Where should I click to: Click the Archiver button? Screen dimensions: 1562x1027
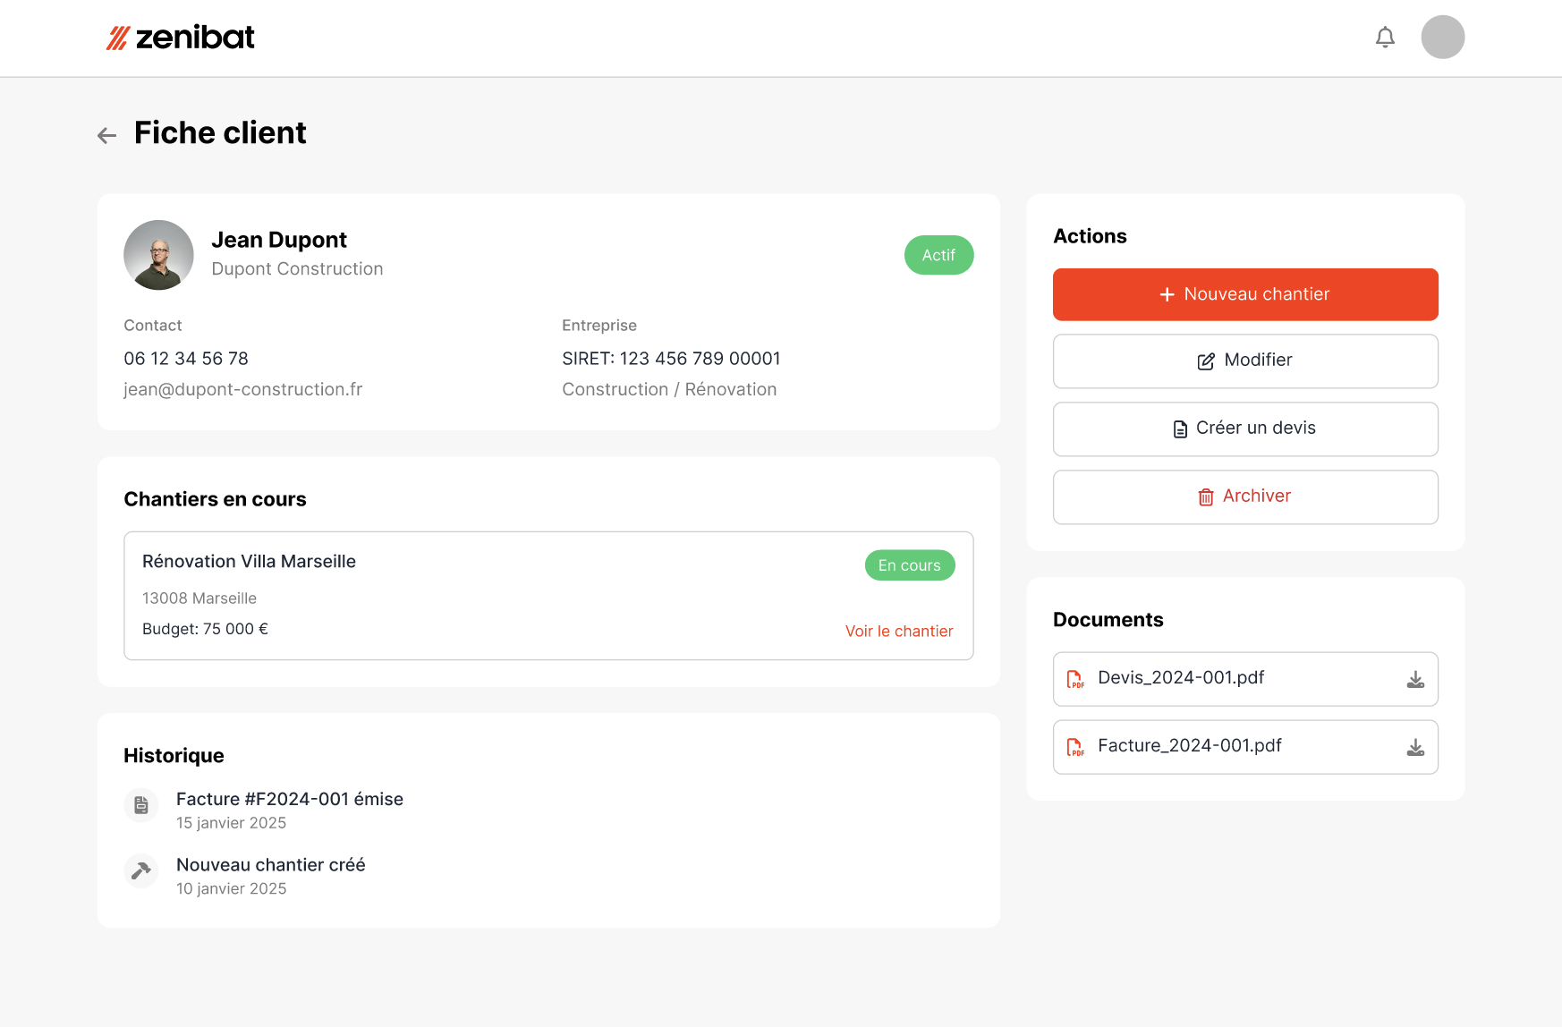tap(1245, 497)
